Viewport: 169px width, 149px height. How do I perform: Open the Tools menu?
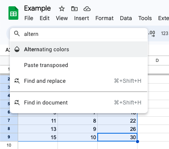tap(145, 18)
